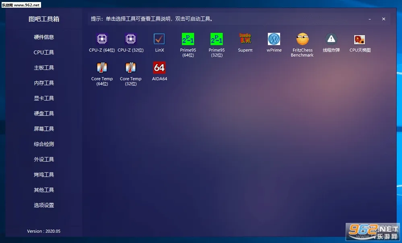This screenshot has width=402, height=243.
Task: Select 显卡工具 in the sidebar
Action: click(43, 98)
